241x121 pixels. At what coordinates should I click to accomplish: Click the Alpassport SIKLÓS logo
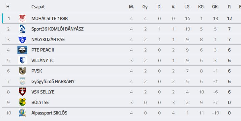pos(22,113)
